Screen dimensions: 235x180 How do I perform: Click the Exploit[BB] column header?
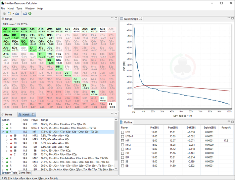pyautogui.click(x=209, y=128)
